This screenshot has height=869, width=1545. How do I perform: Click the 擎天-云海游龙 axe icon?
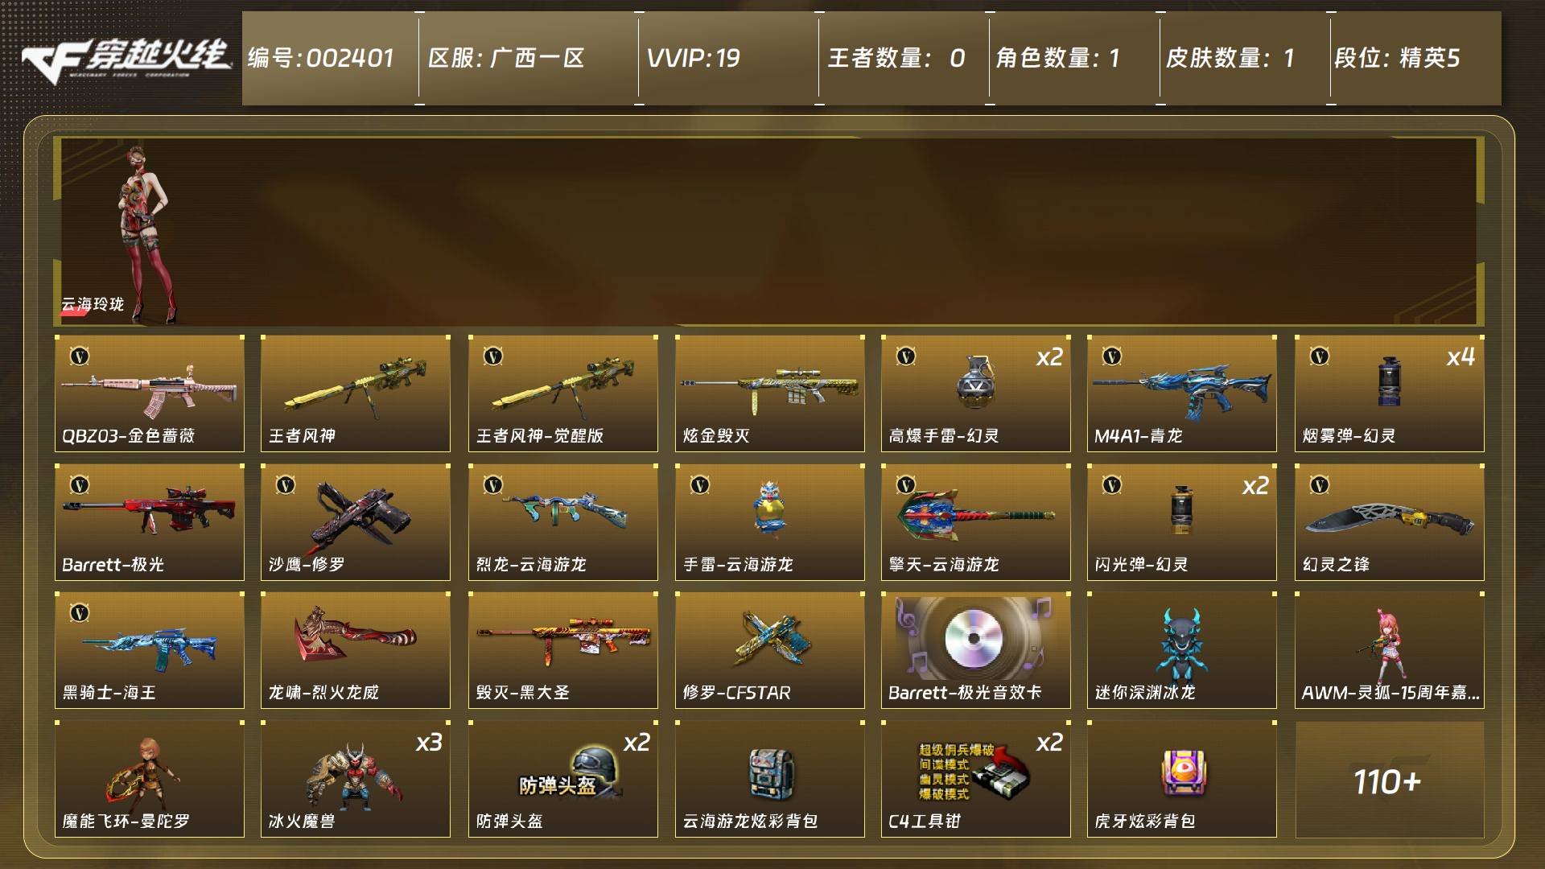pyautogui.click(x=975, y=515)
